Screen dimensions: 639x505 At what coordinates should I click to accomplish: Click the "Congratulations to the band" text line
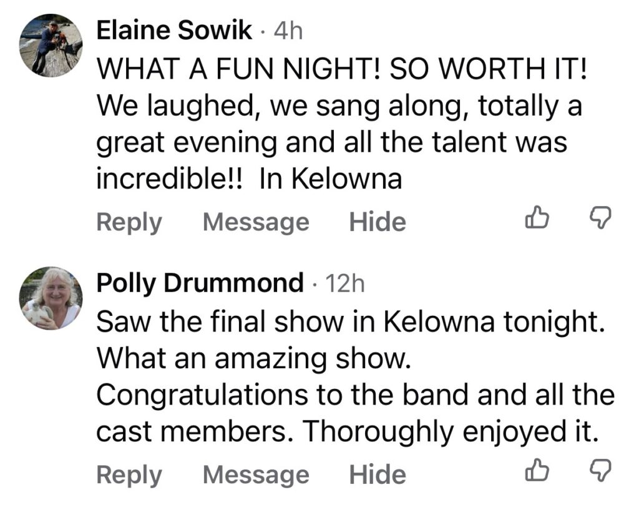(355, 395)
